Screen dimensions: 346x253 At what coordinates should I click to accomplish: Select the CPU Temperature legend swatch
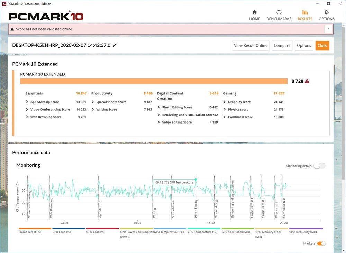(204, 229)
